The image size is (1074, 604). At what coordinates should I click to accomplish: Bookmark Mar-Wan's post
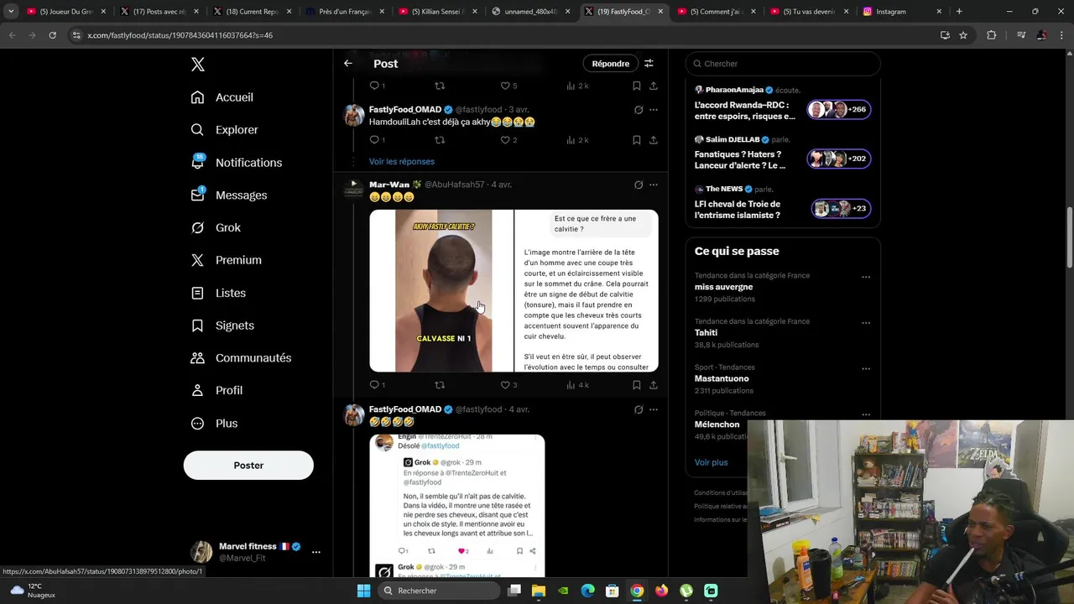click(637, 385)
